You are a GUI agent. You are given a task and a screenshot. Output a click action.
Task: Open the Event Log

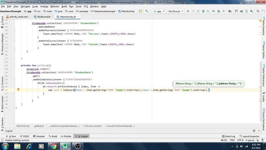tap(229, 136)
